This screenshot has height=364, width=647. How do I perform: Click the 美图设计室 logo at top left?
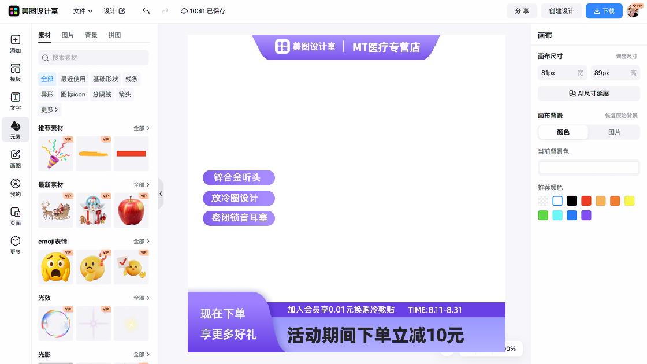(34, 11)
